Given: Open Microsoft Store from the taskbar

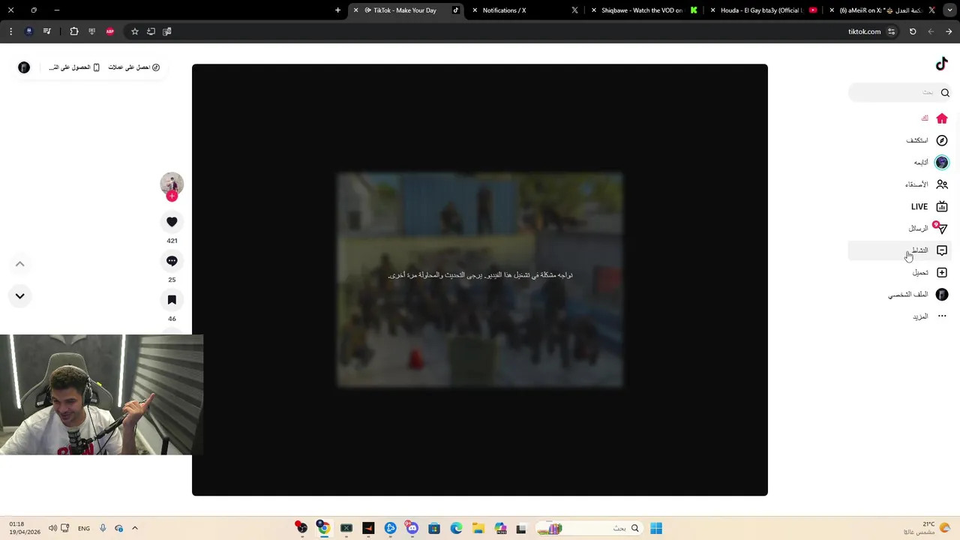Looking at the screenshot, I should click(x=433, y=528).
